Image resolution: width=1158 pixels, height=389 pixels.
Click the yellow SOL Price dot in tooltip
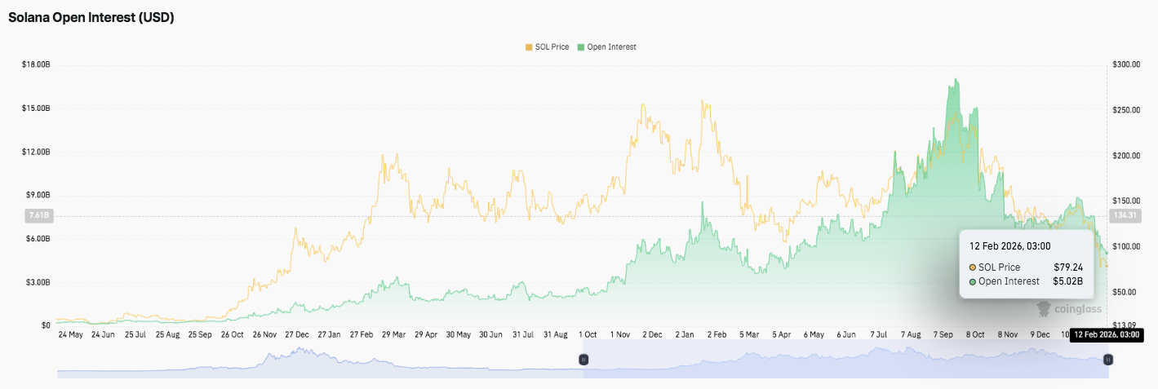973,267
